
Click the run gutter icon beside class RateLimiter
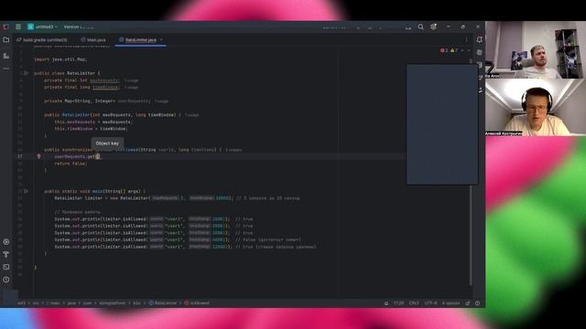pyautogui.click(x=26, y=73)
